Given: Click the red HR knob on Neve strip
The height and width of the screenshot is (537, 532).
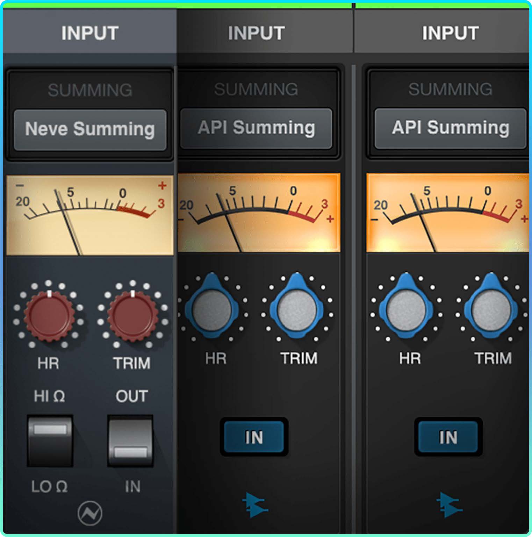Looking at the screenshot, I should (x=49, y=315).
